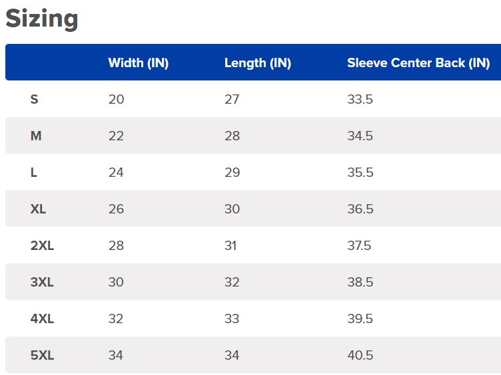Select the Width (IN) column header
The width and height of the screenshot is (501, 375).
tap(139, 63)
